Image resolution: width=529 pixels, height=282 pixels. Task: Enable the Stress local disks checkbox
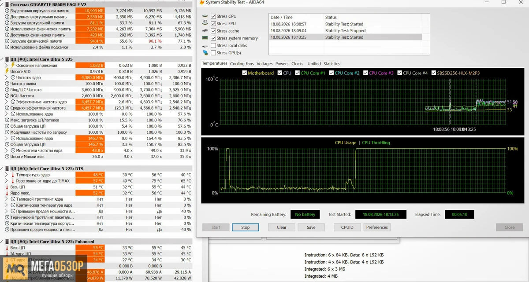tap(213, 45)
